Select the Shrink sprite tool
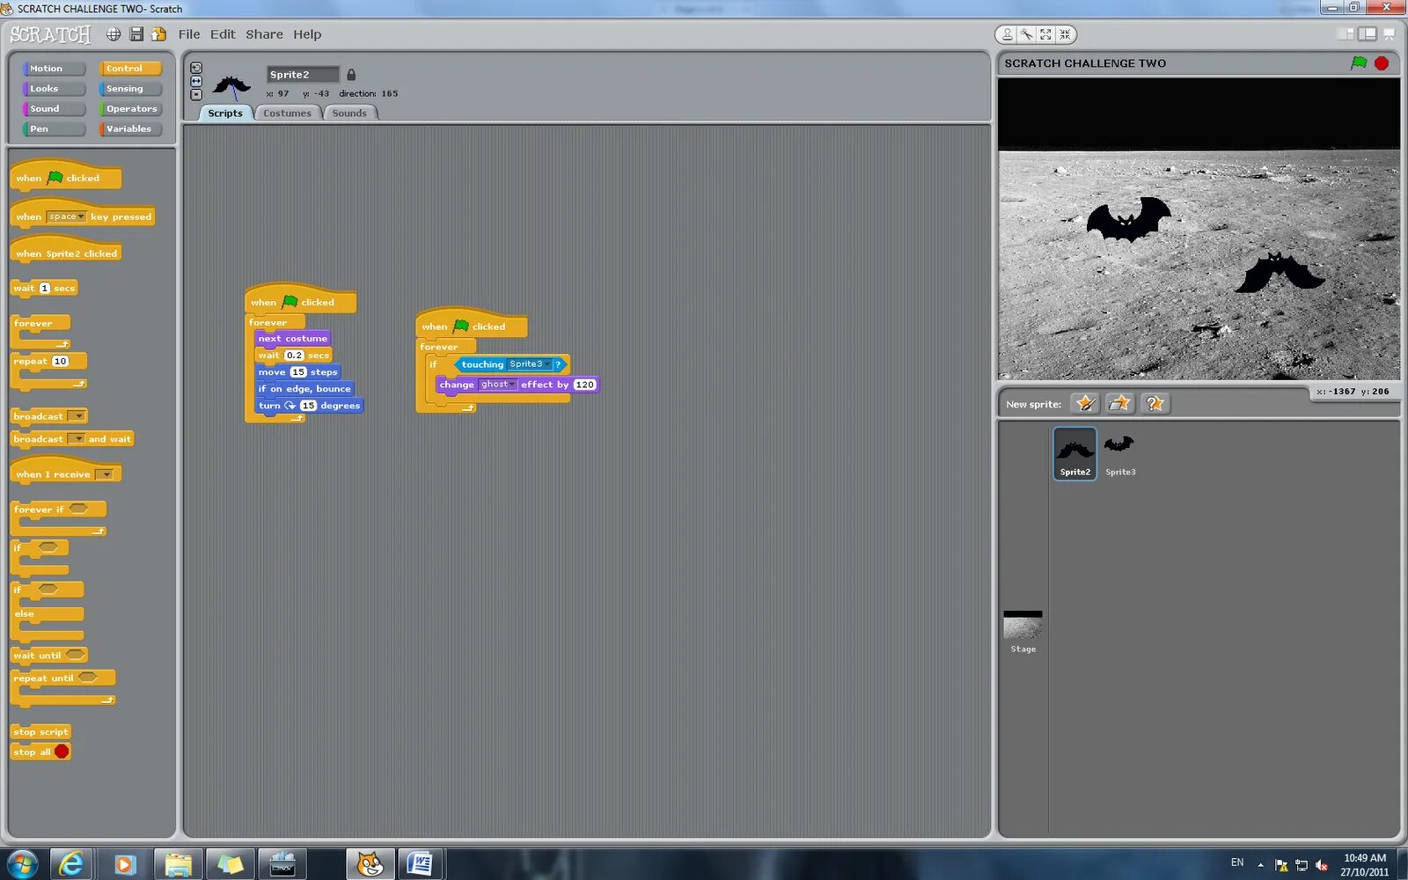 click(1065, 34)
